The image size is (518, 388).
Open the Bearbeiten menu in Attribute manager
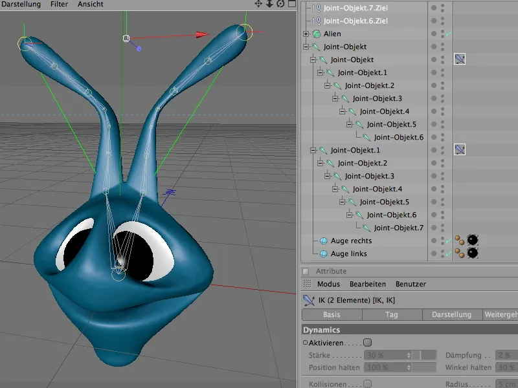click(368, 284)
